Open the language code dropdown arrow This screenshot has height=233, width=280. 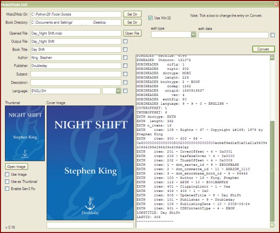click(118, 91)
